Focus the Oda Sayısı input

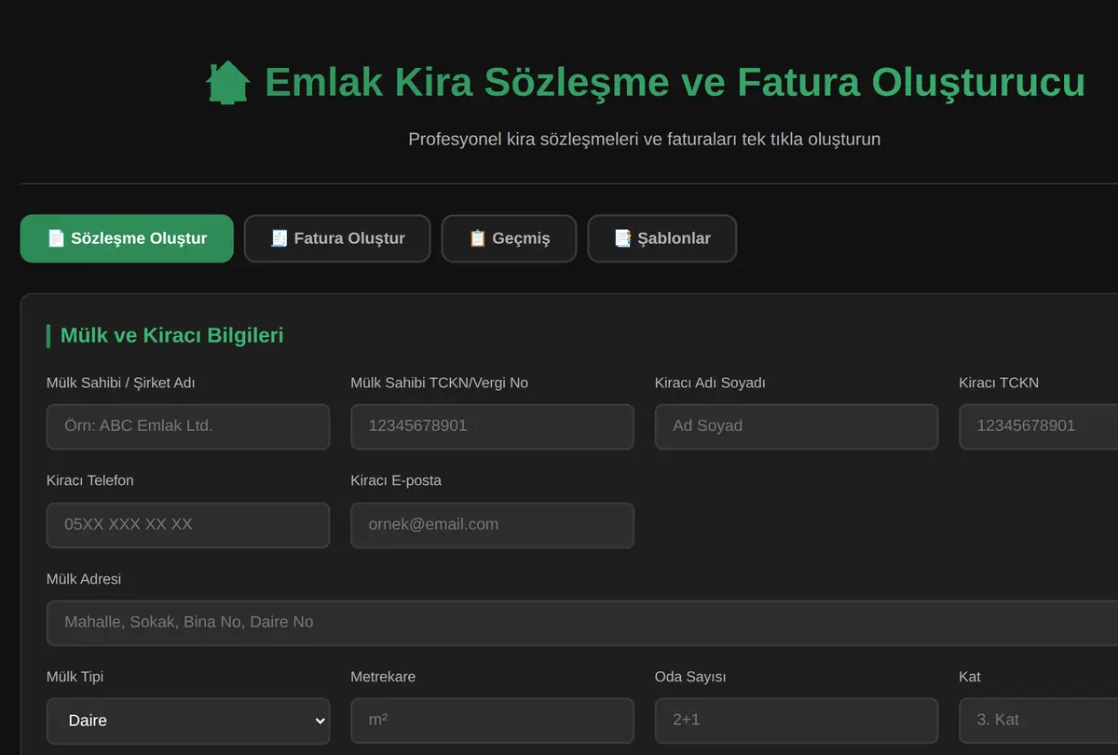797,721
